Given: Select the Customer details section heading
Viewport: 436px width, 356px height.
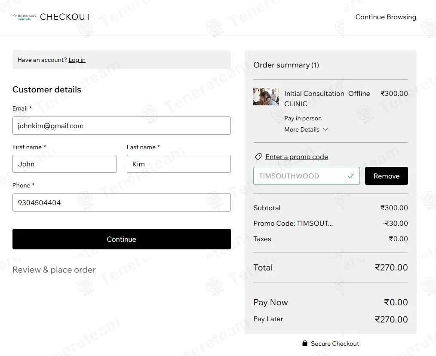Looking at the screenshot, I should (x=47, y=89).
